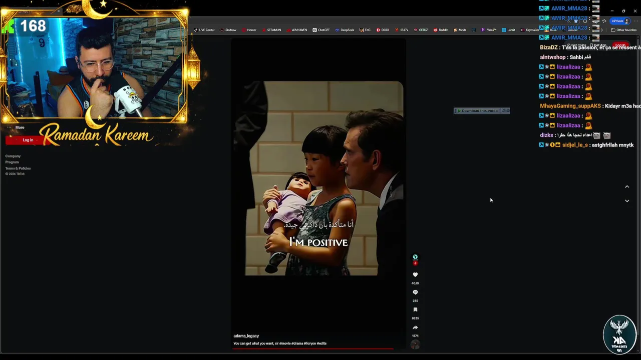This screenshot has width=641, height=360.
Task: Open the Mods bookmark
Action: pyautogui.click(x=460, y=30)
